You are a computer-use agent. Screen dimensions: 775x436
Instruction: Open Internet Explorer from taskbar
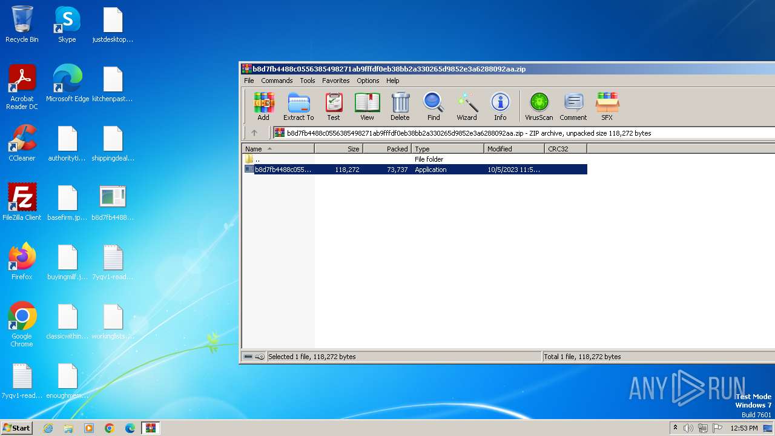[48, 428]
